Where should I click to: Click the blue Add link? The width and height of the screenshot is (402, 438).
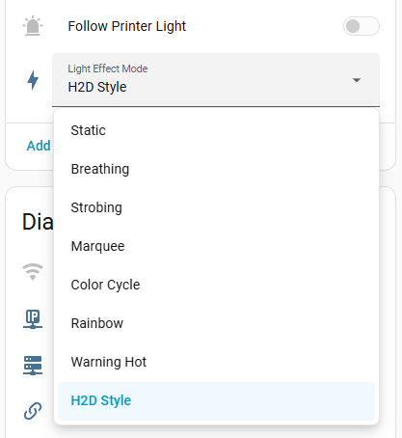tap(39, 146)
